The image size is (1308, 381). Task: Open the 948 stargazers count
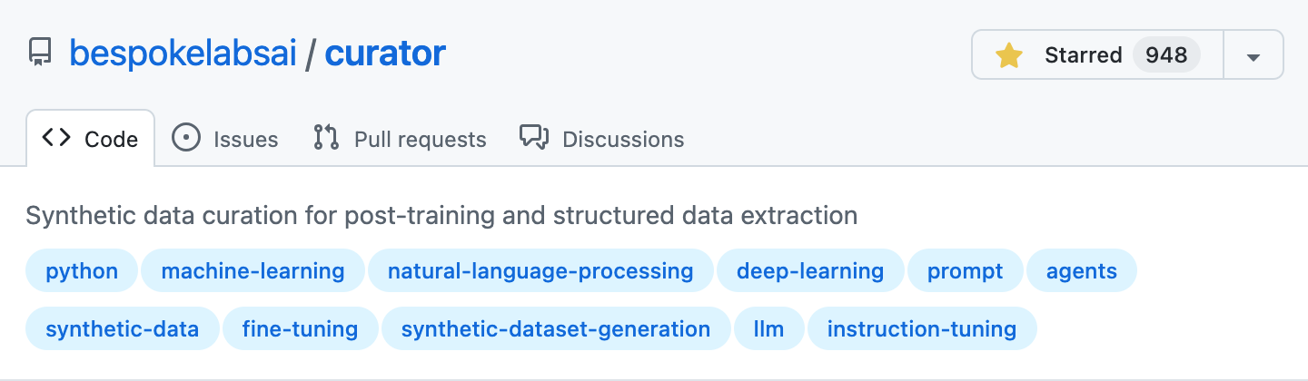[x=1166, y=55]
